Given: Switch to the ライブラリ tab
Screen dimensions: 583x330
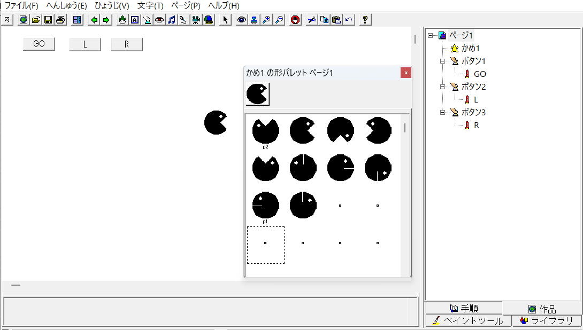Looking at the screenshot, I should coord(547,320).
